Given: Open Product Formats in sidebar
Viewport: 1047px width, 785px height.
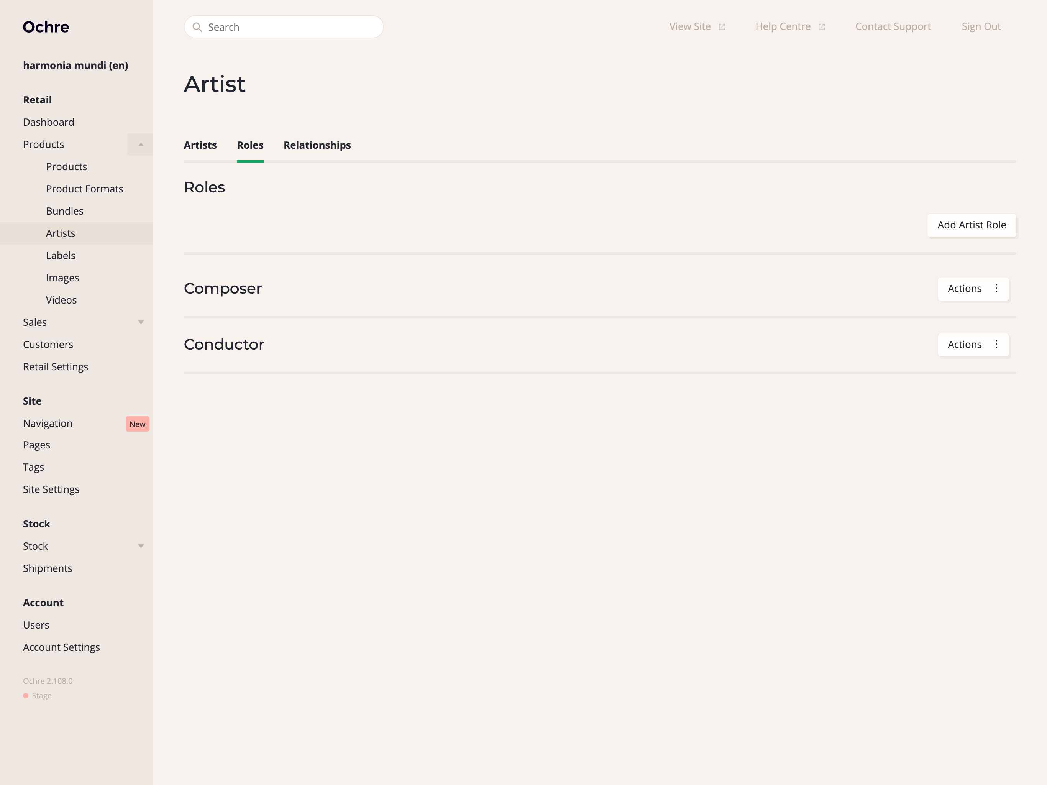Looking at the screenshot, I should pos(84,189).
